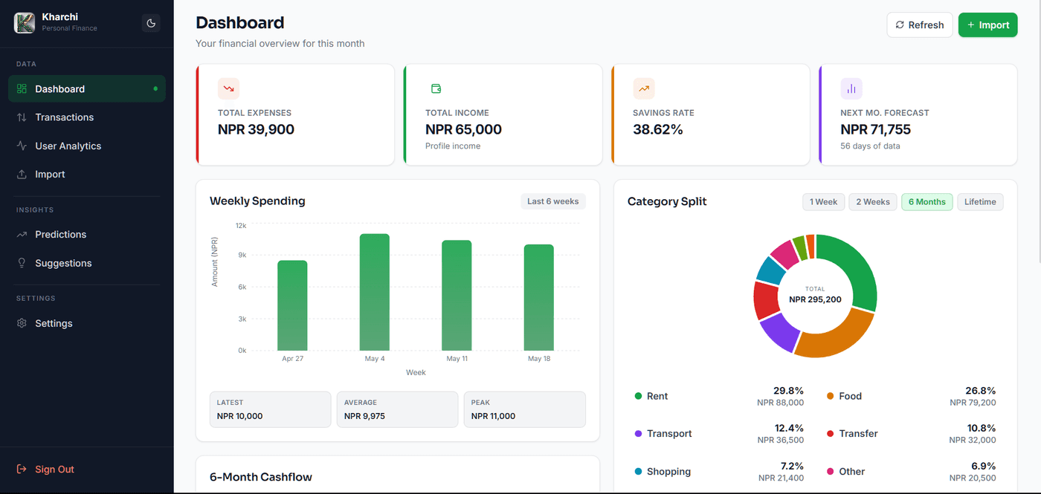Click the Other legend pink dot
This screenshot has width=1041, height=494.
tap(830, 472)
